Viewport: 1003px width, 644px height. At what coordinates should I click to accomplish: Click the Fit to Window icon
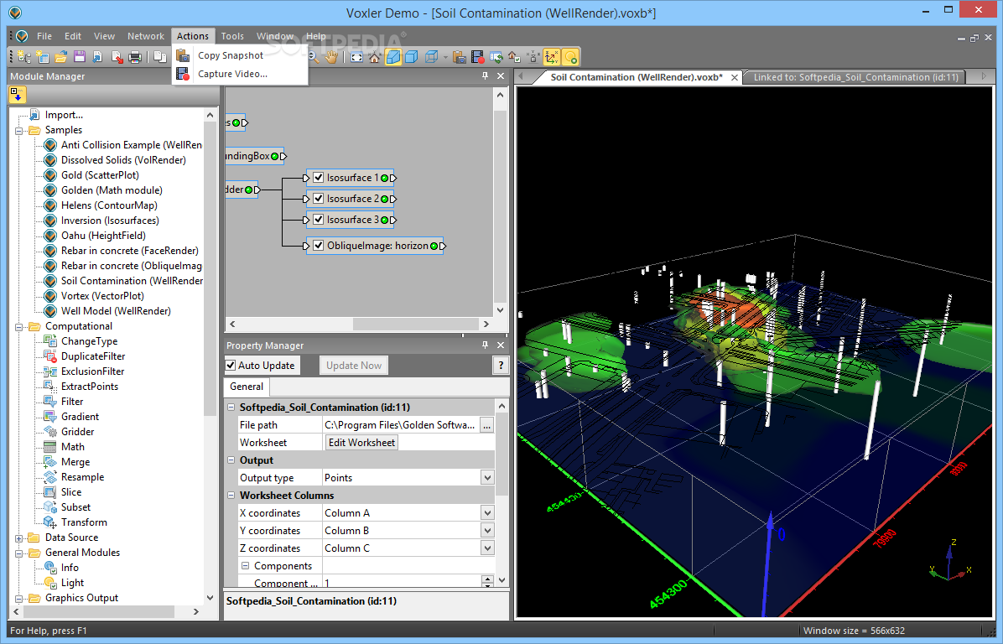click(357, 57)
